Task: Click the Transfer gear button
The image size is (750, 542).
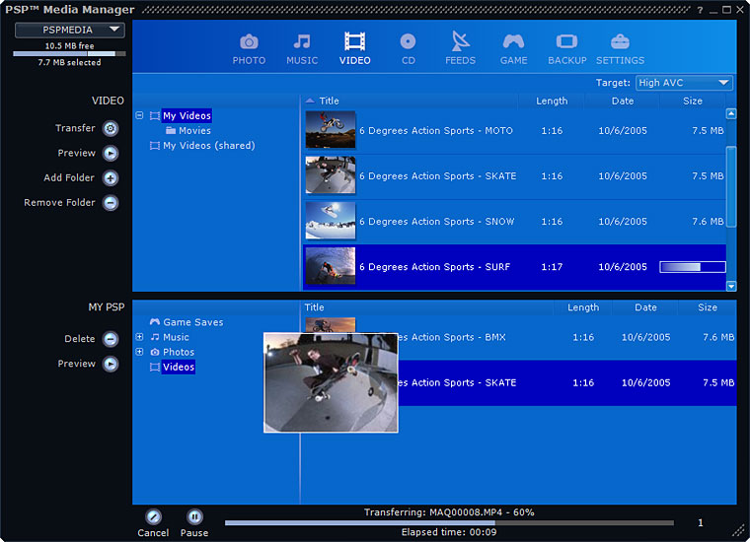Action: pyautogui.click(x=111, y=128)
